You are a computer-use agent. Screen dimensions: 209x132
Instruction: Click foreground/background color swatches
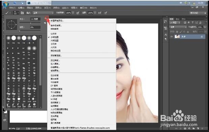pos(4,111)
